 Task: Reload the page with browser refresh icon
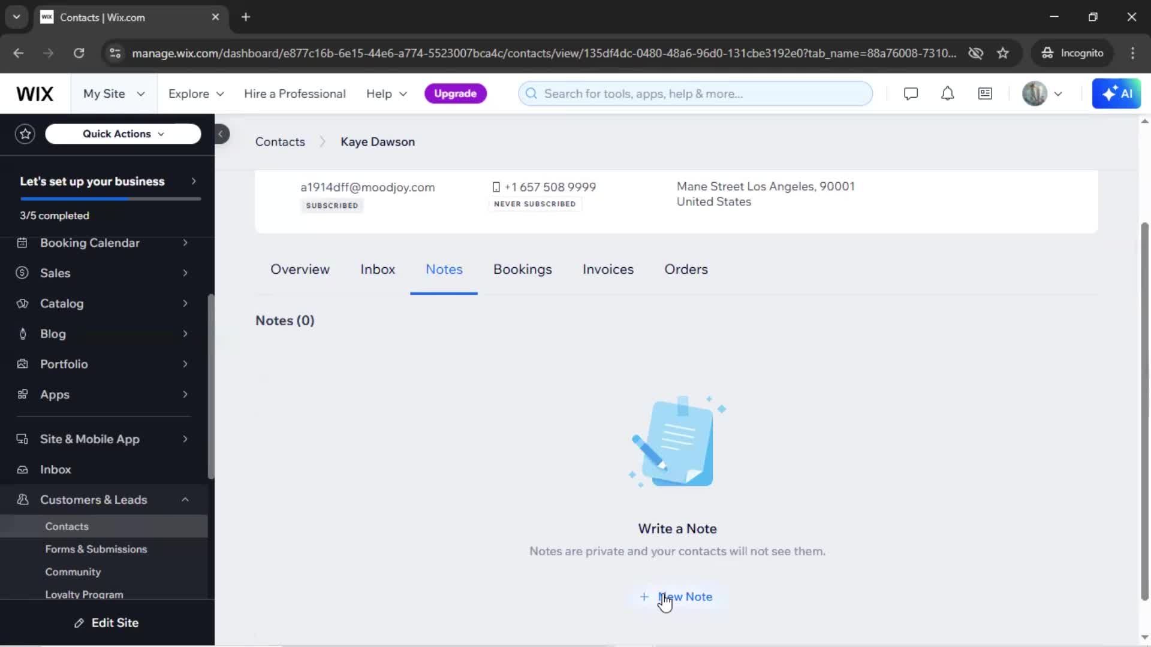tap(79, 53)
